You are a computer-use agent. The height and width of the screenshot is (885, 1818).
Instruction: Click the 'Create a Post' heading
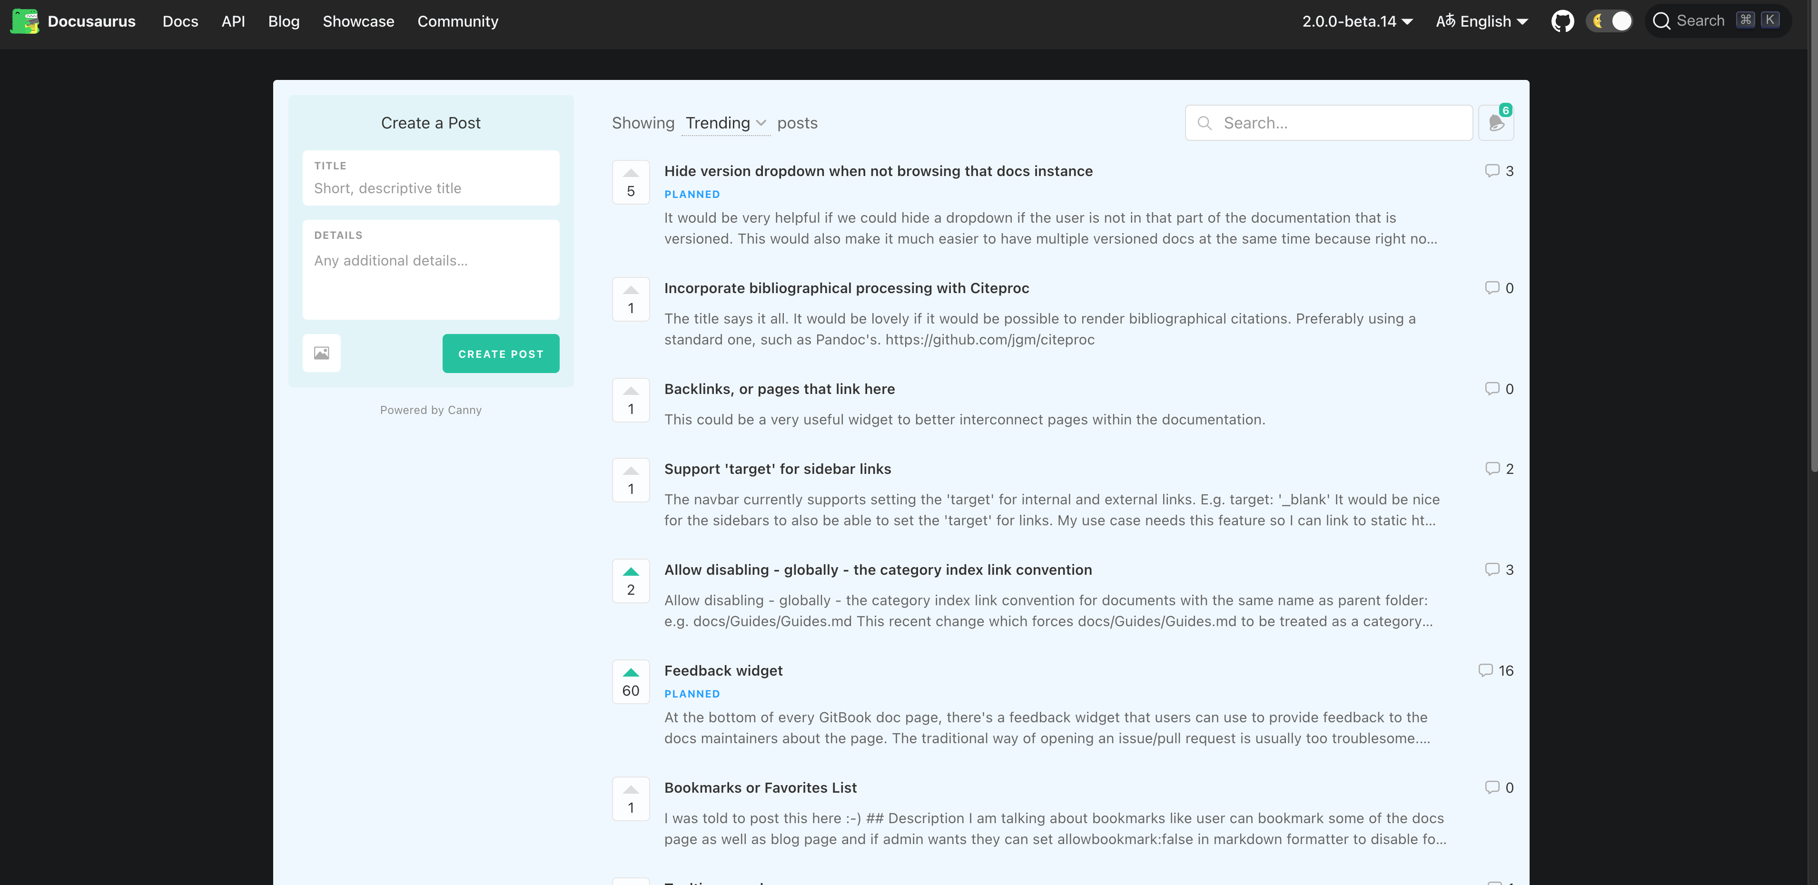(431, 124)
